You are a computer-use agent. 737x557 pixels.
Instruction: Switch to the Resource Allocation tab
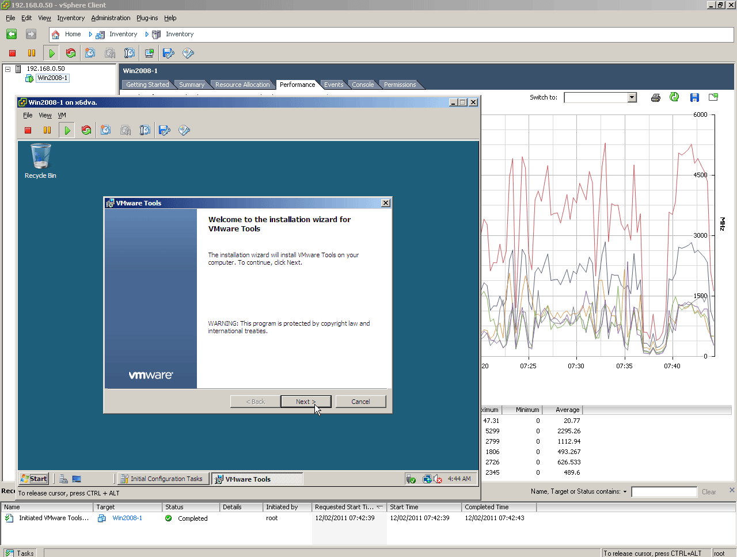(242, 85)
